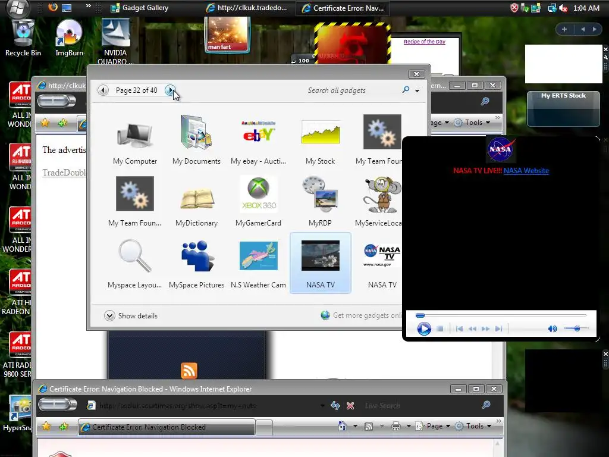Image resolution: width=609 pixels, height=457 pixels.
Task: Fast forward in NASA TV player
Action: [x=485, y=328]
